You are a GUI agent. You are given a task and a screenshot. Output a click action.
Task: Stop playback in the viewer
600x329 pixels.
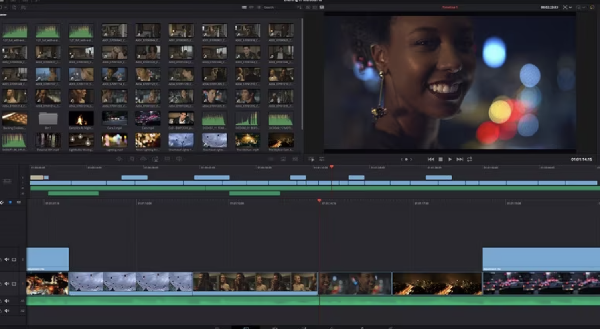(x=440, y=159)
